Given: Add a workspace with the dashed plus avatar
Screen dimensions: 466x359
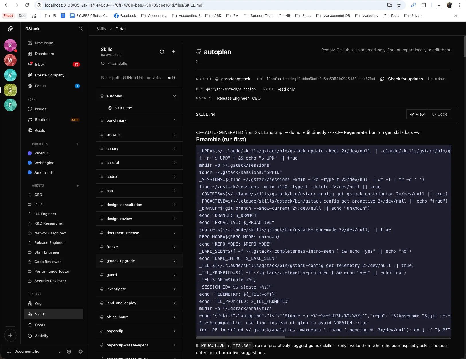Looking at the screenshot, I should click(10, 335).
